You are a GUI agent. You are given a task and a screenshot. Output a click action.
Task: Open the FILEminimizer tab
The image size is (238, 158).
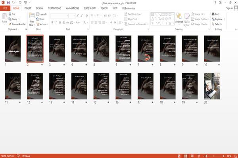(x=129, y=8)
